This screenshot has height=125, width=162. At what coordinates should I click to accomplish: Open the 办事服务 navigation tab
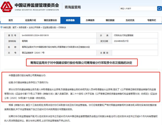[90, 20]
